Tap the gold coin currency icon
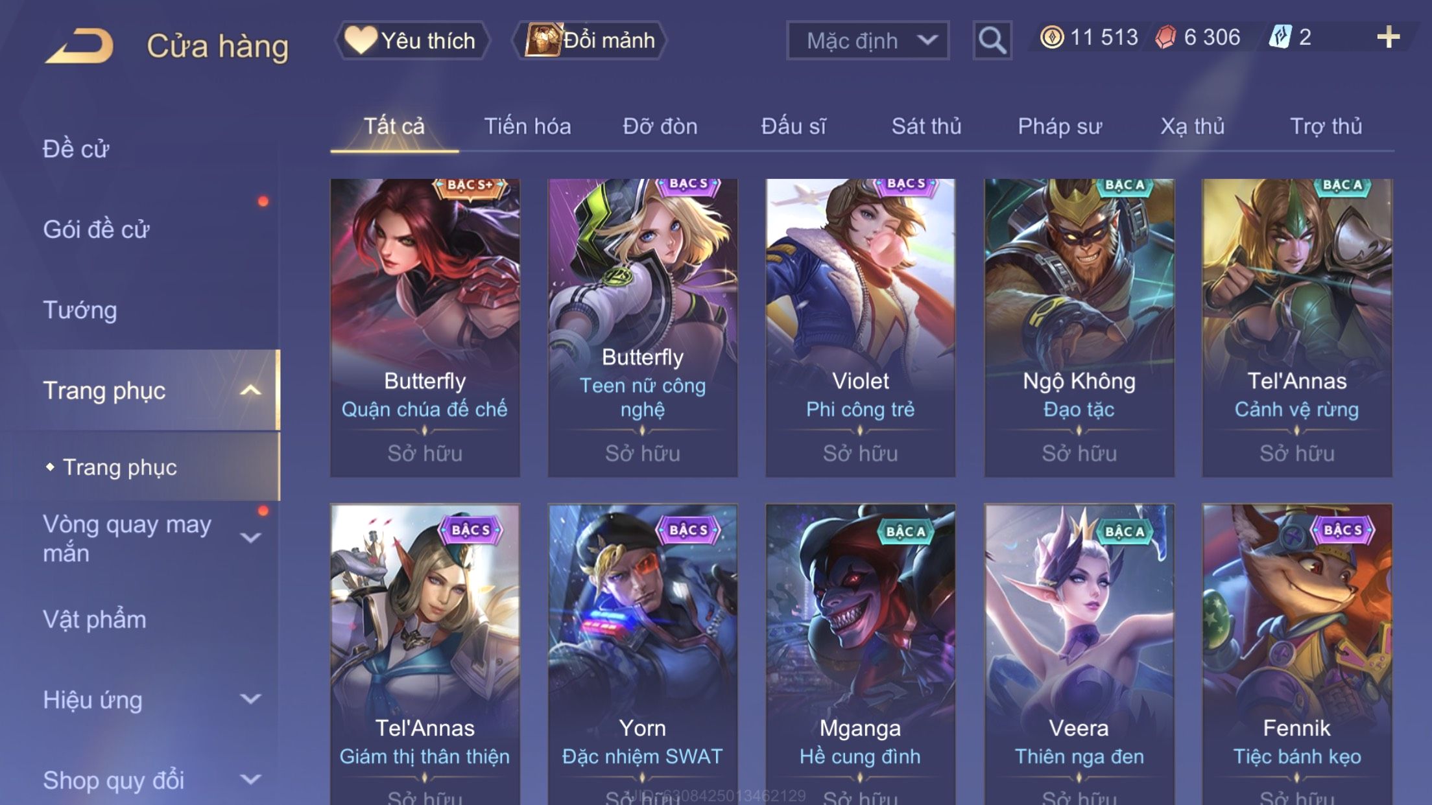The image size is (1432, 805). click(1052, 38)
